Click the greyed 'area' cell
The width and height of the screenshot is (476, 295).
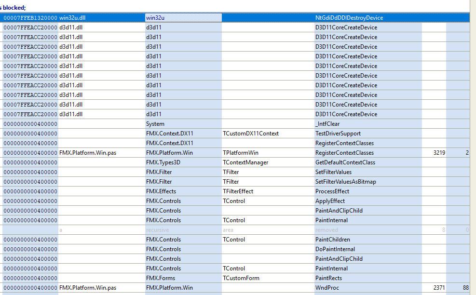click(x=268, y=230)
